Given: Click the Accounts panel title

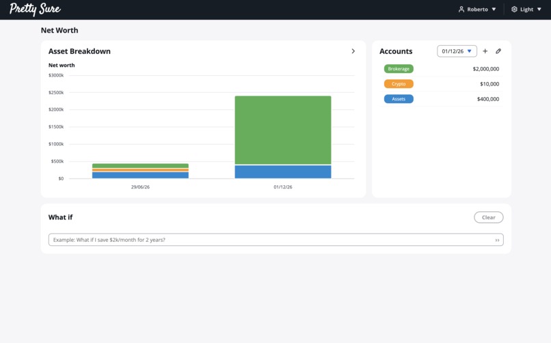Looking at the screenshot, I should pyautogui.click(x=396, y=51).
